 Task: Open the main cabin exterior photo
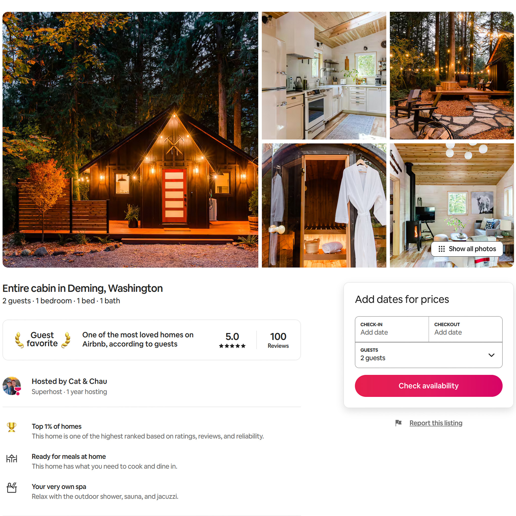click(130, 139)
